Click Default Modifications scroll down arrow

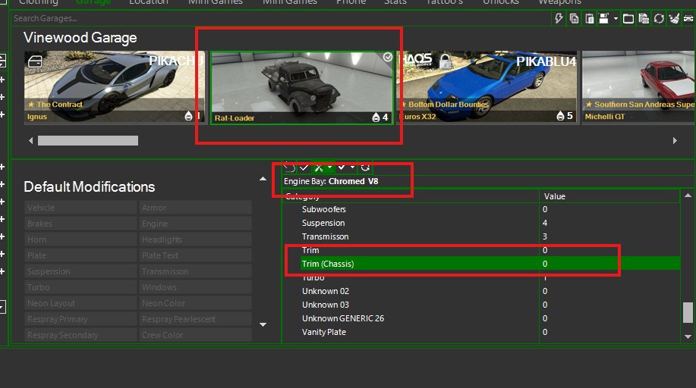(x=263, y=324)
